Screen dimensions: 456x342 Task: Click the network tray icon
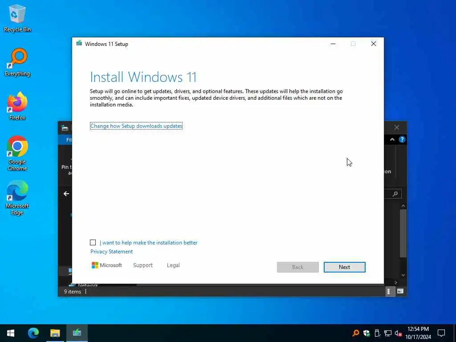(388, 333)
